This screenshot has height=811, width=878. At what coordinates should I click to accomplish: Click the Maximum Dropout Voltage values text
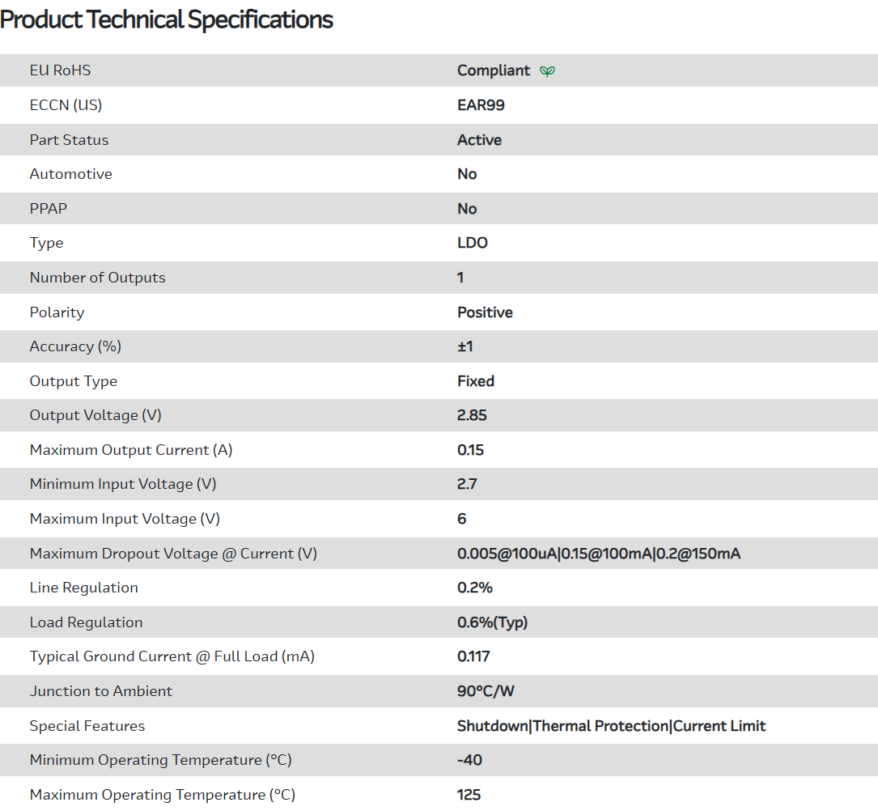coord(599,554)
